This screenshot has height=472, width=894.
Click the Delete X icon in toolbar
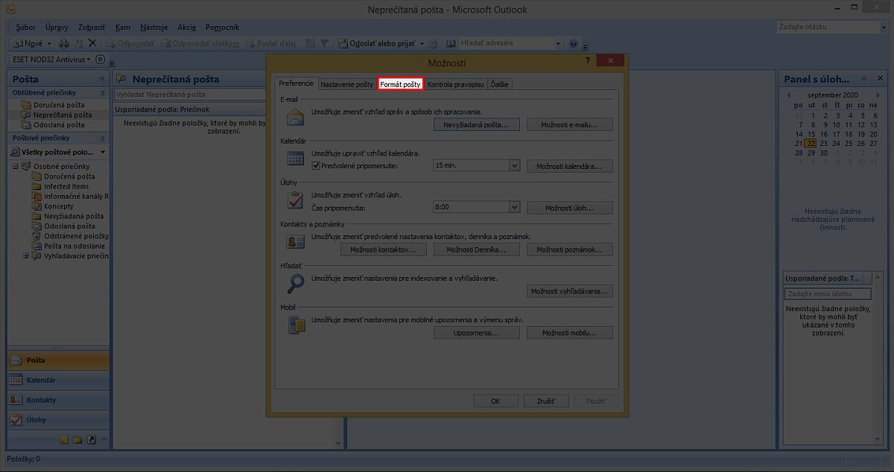click(x=92, y=44)
